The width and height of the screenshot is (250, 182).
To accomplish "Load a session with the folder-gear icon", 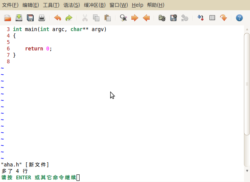I will [x=162, y=18].
